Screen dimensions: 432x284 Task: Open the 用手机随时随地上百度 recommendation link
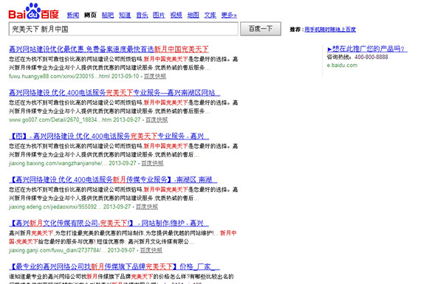(x=330, y=30)
